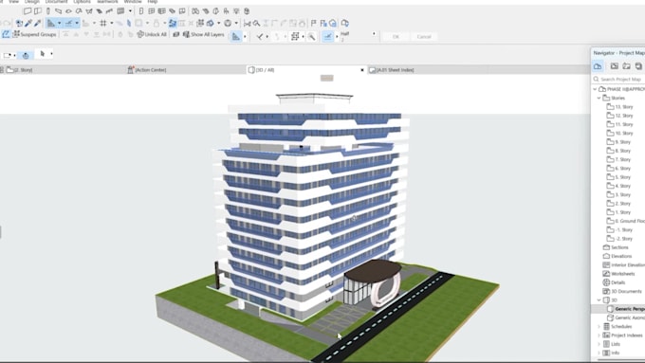This screenshot has height=363, width=645.
Task: Collapse the Stories folder
Action: (x=599, y=98)
